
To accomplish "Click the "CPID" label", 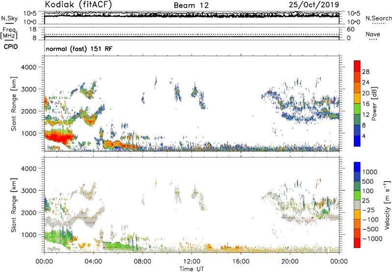I will point(11,47).
